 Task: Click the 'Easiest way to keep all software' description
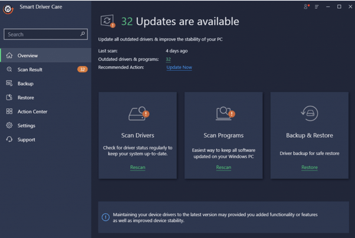coord(223,153)
